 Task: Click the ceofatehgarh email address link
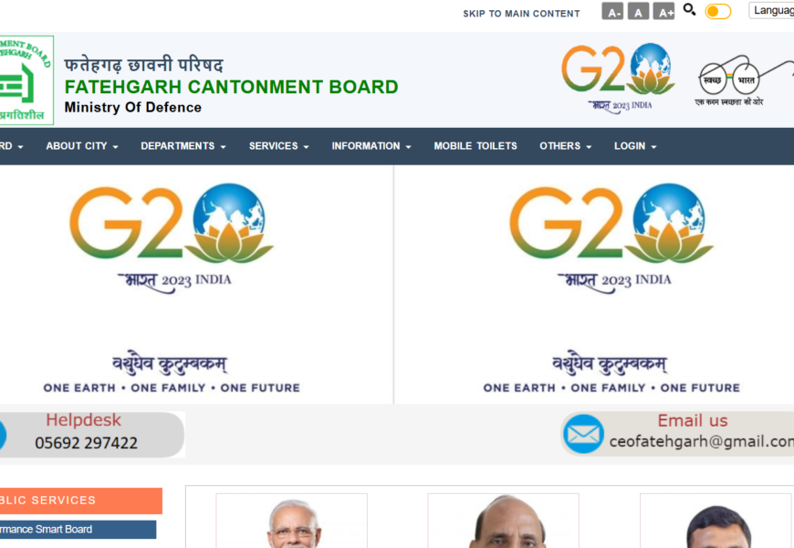tap(702, 441)
